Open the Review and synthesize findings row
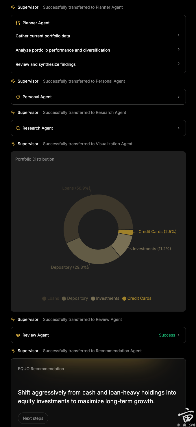196x427 pixels. (179, 63)
